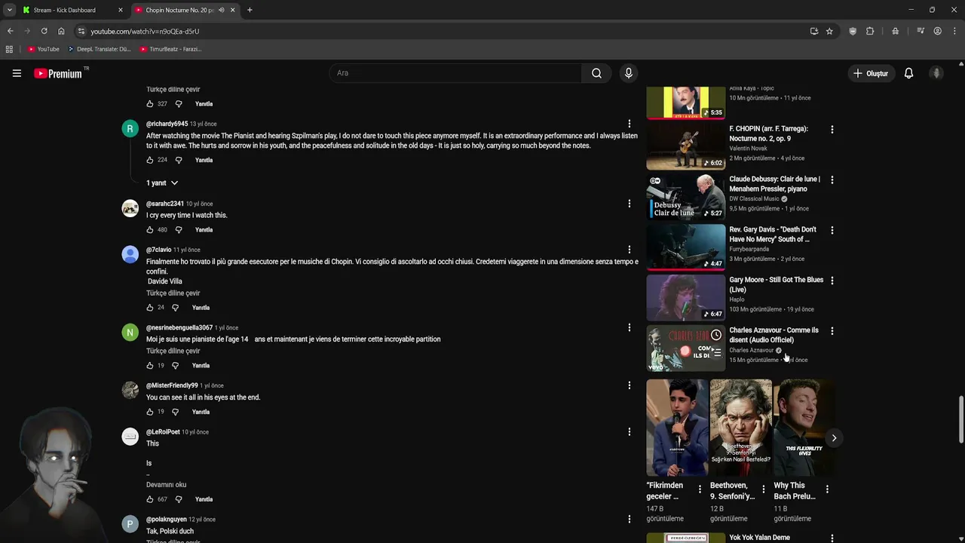This screenshot has width=965, height=543.
Task: Expand the "1 yanıt" replies
Action: [162, 183]
